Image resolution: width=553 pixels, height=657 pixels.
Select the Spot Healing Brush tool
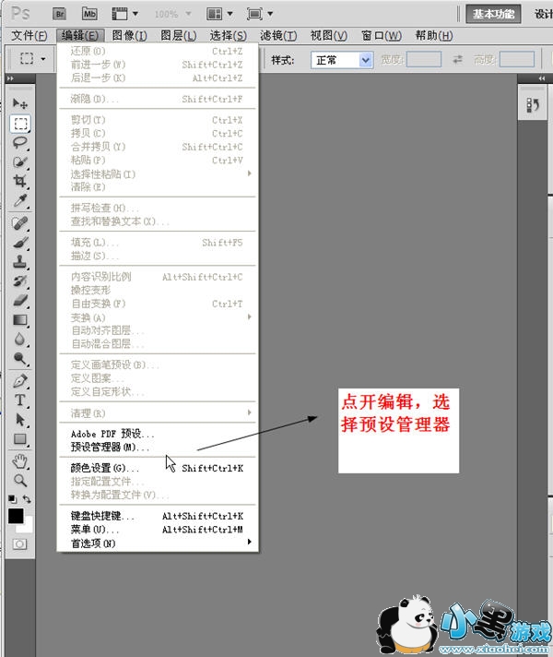[19, 223]
